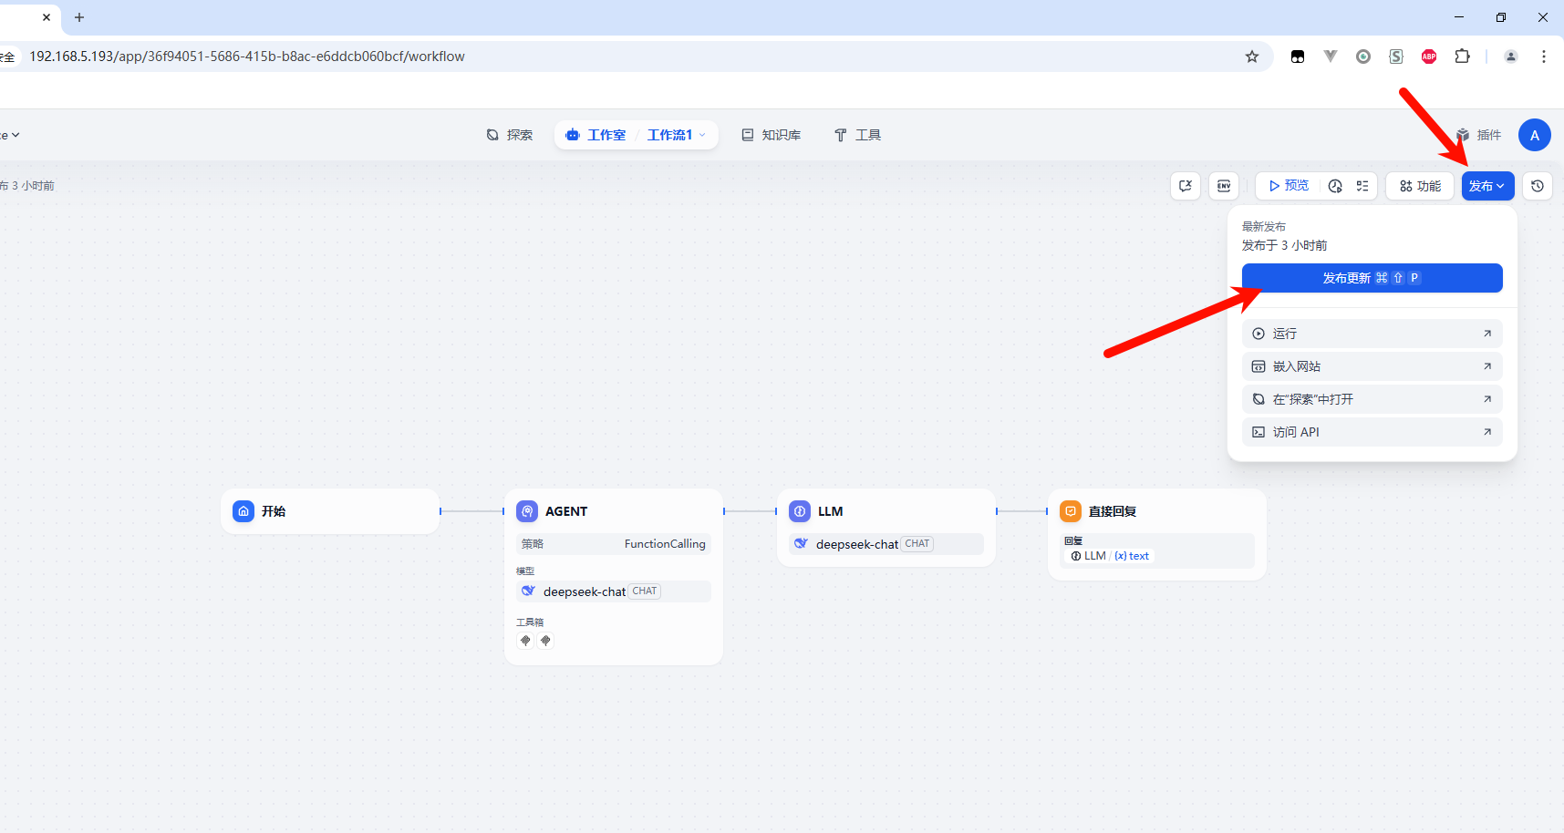Click AGENT's deepseek-chat model row
1564x833 pixels.
(x=614, y=591)
